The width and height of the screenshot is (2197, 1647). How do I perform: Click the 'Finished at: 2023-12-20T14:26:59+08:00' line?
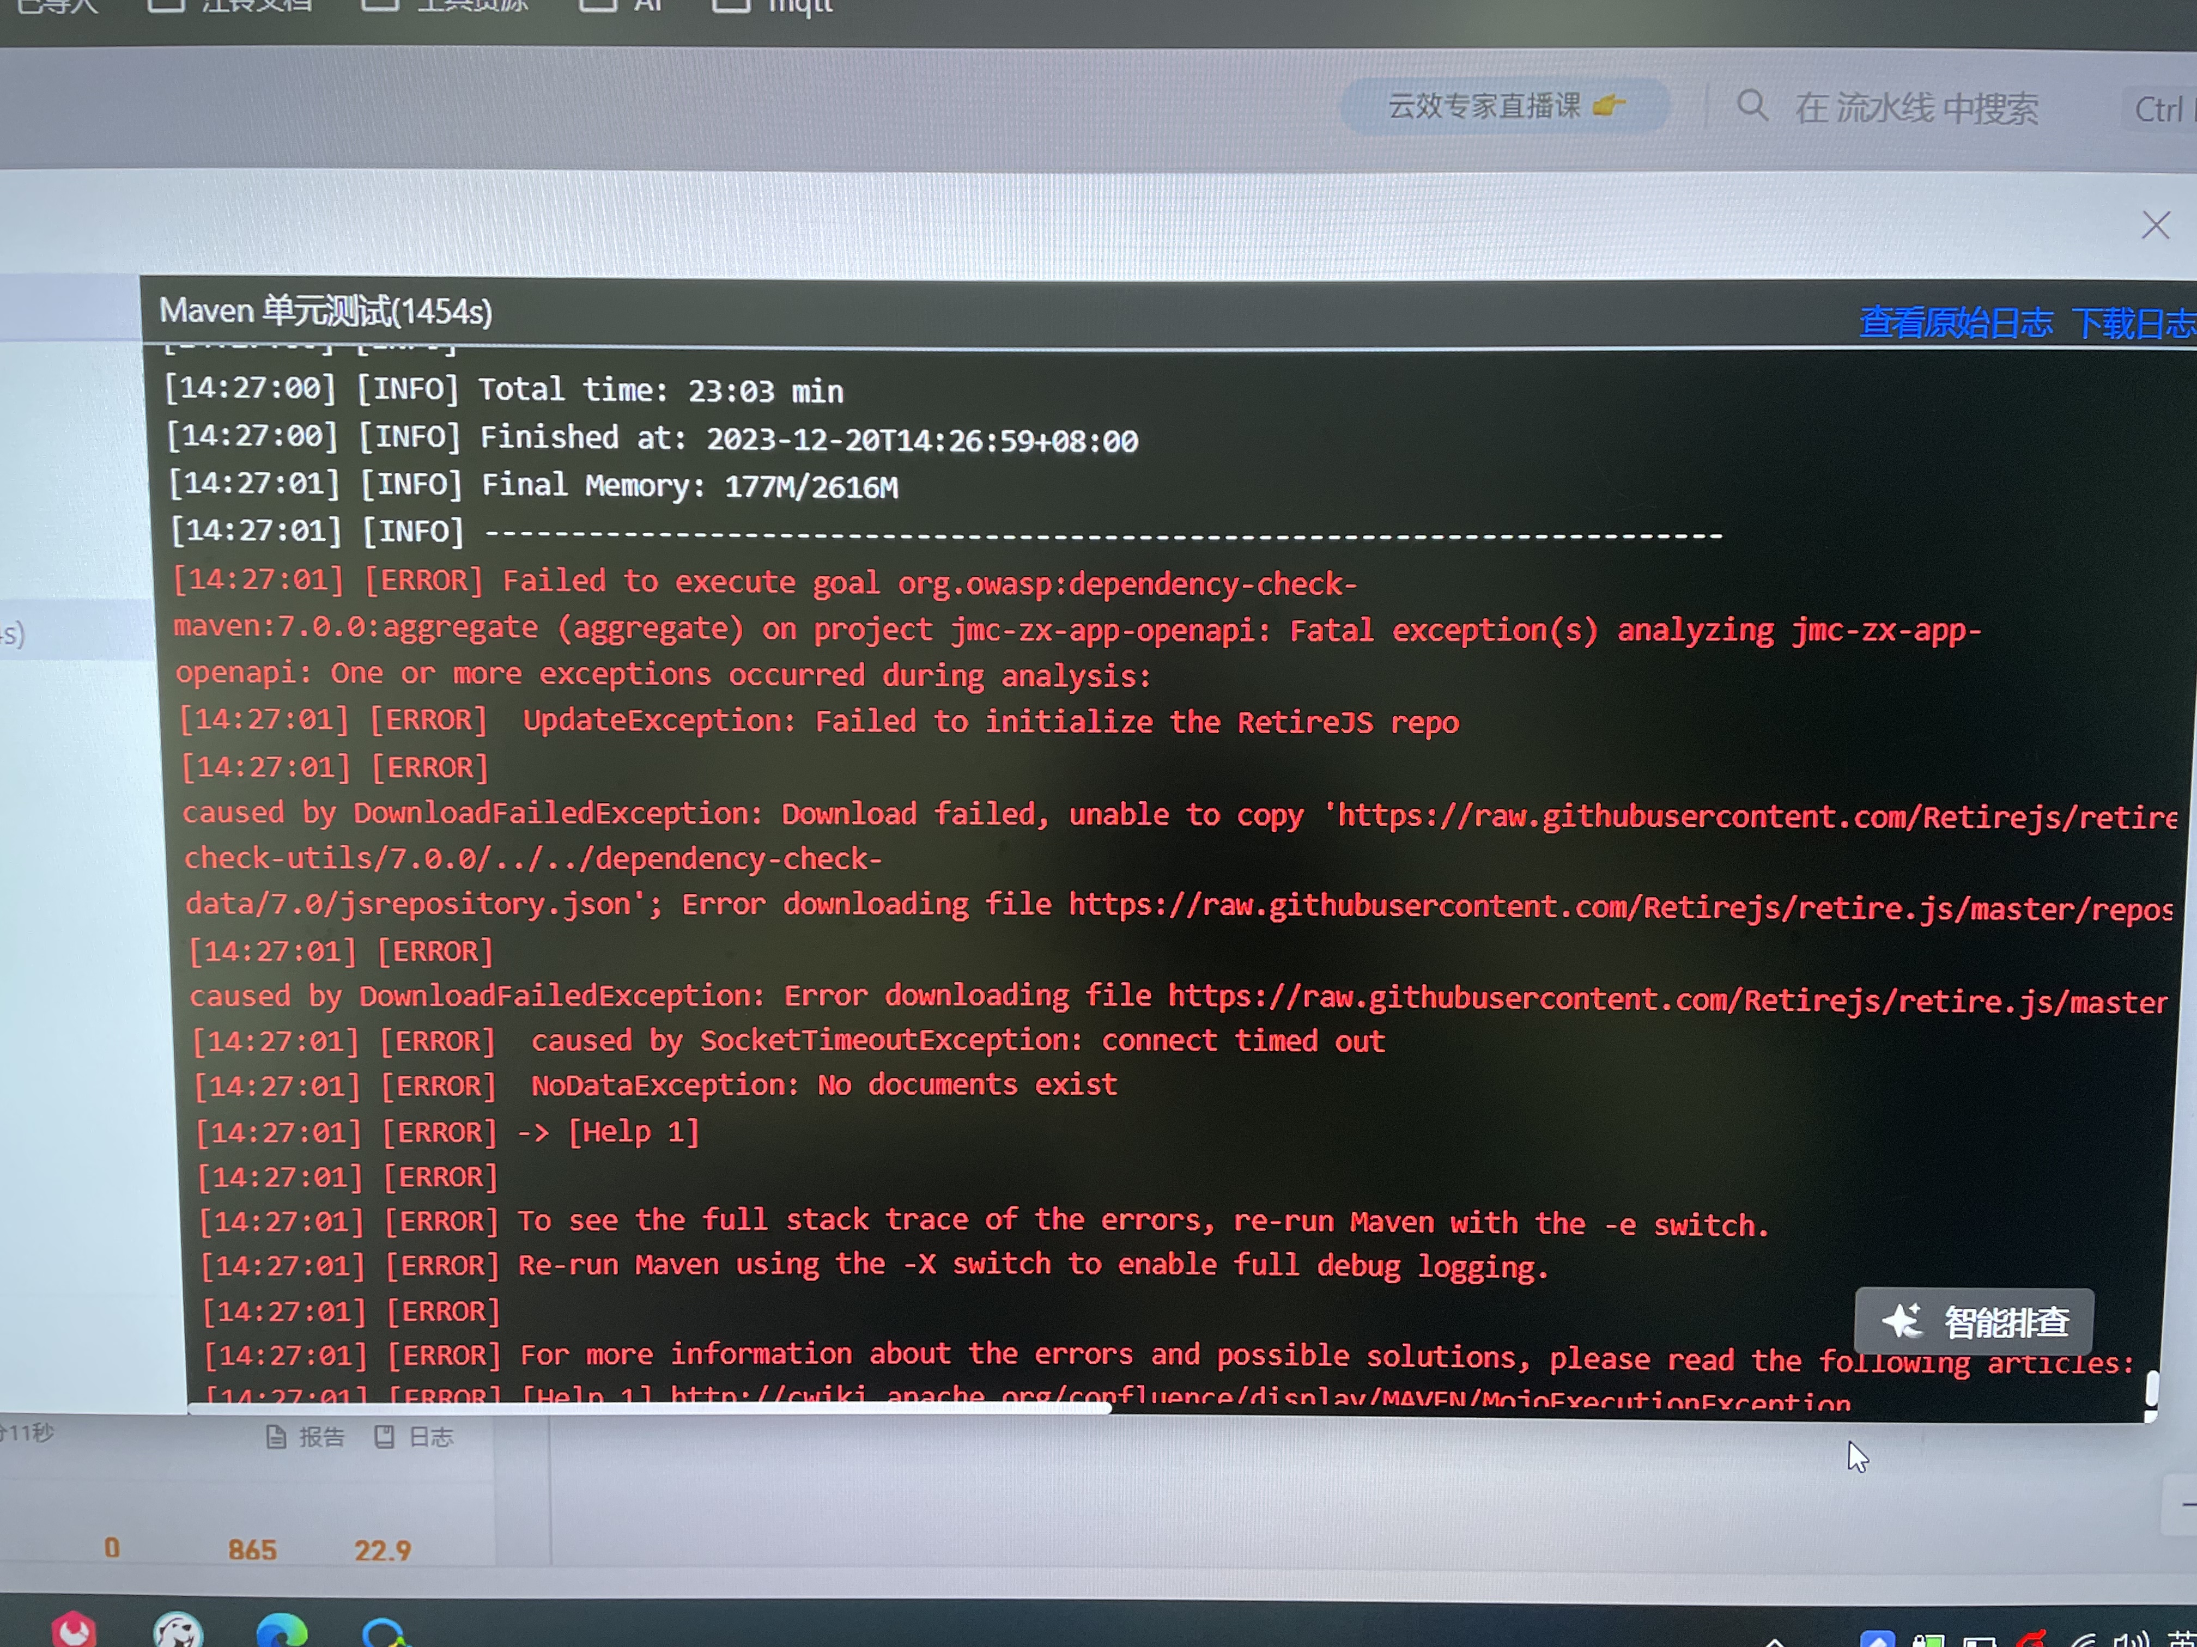[652, 438]
